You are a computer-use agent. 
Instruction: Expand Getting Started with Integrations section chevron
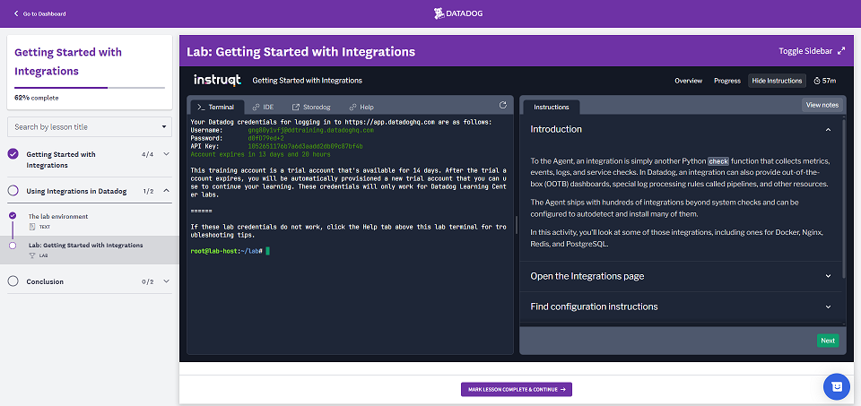(x=167, y=154)
